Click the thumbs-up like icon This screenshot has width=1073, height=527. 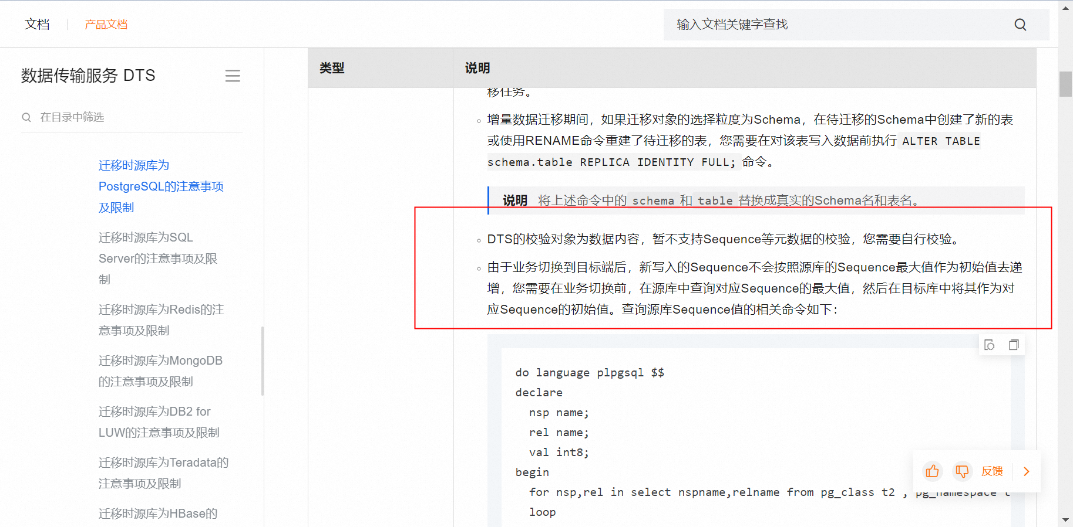(x=932, y=471)
